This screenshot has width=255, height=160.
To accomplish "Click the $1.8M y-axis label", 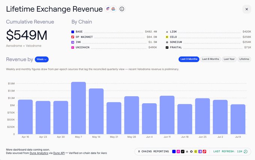I will pos(11,84).
